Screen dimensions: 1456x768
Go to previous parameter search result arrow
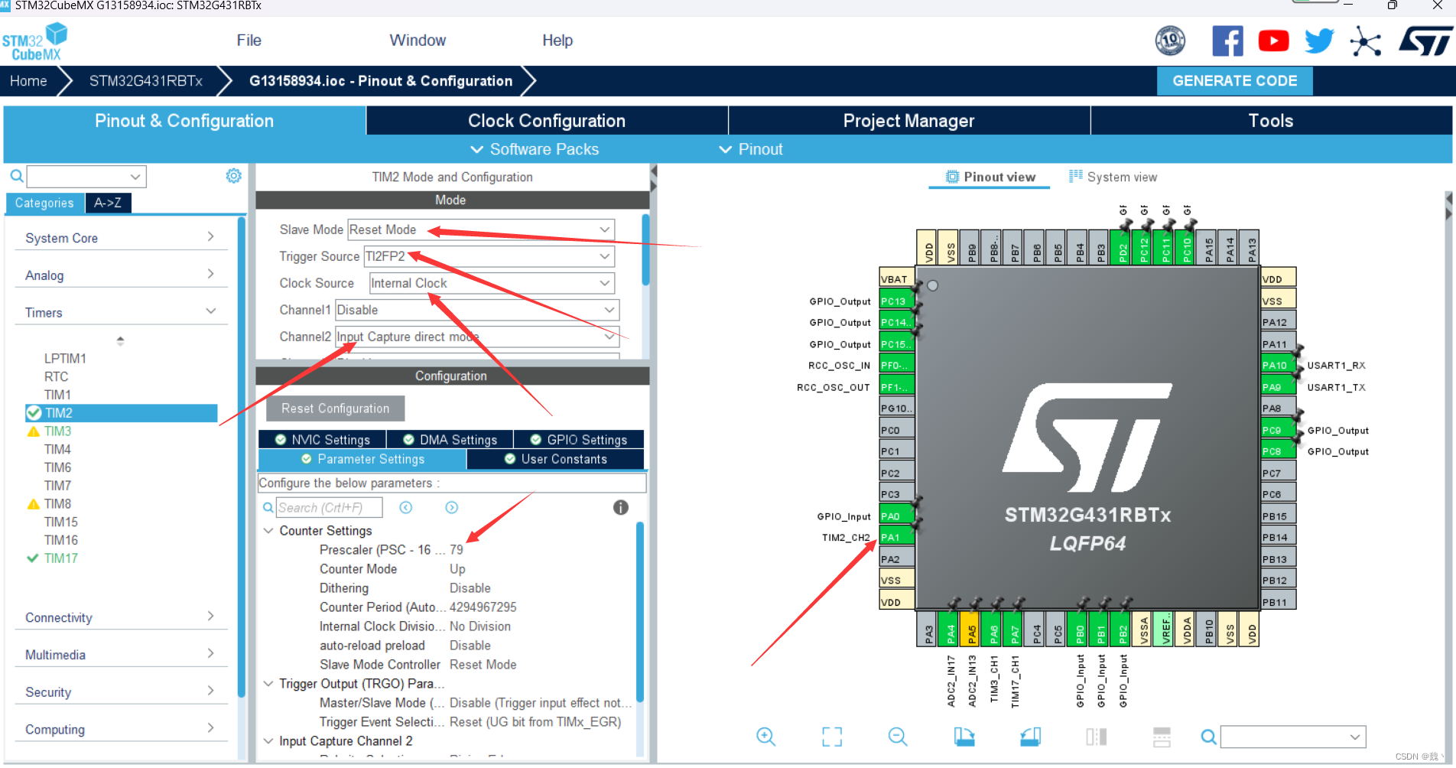(406, 507)
